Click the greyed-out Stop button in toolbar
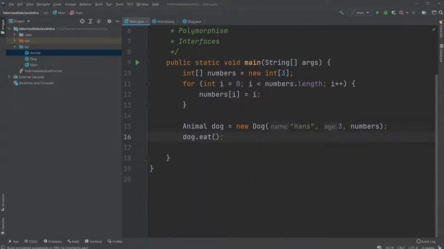This screenshot has height=249, width=444. point(413,12)
